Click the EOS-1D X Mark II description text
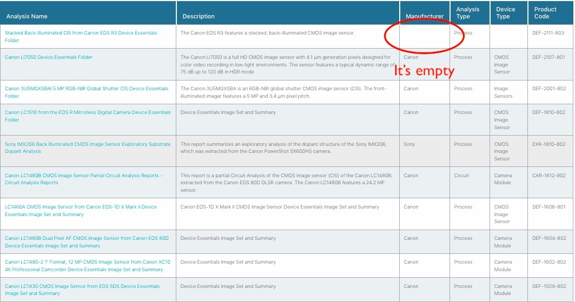The height and width of the screenshot is (302, 575). (280, 207)
